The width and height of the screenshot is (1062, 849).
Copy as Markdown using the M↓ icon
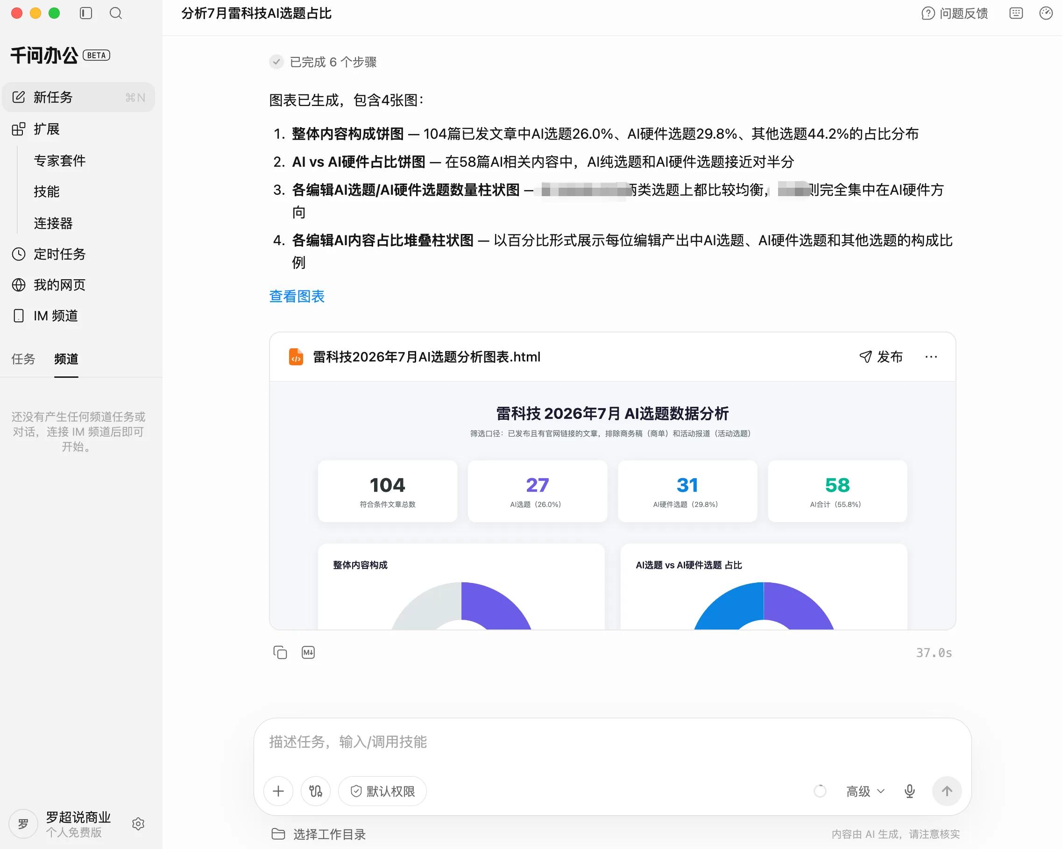[308, 652]
